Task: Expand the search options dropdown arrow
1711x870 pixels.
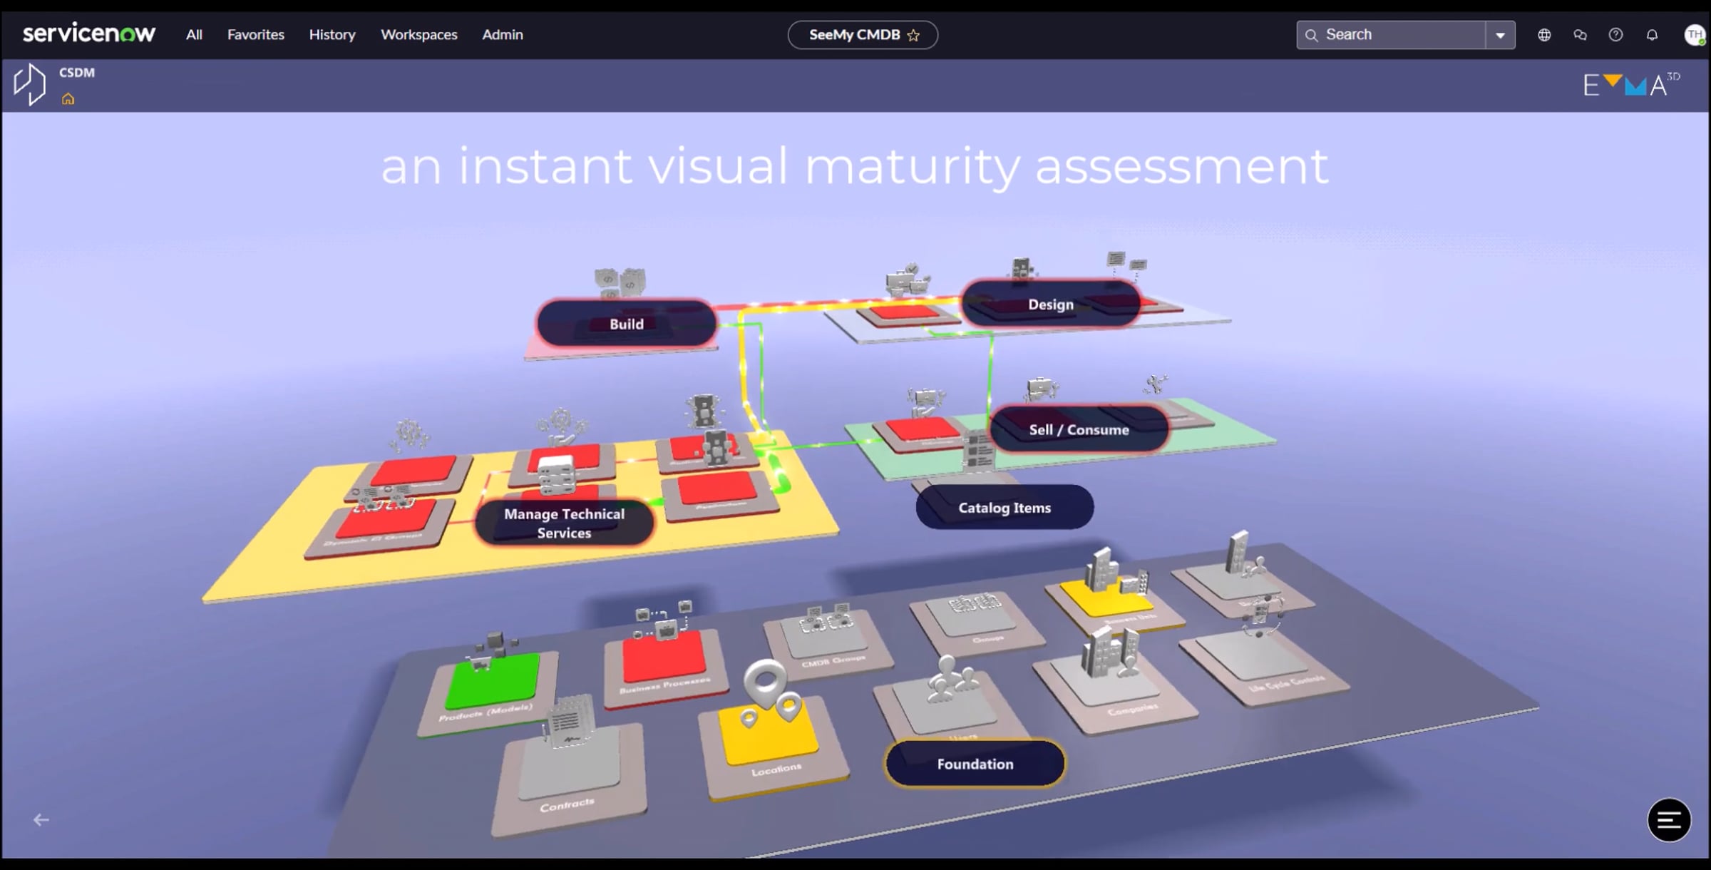Action: coord(1499,34)
